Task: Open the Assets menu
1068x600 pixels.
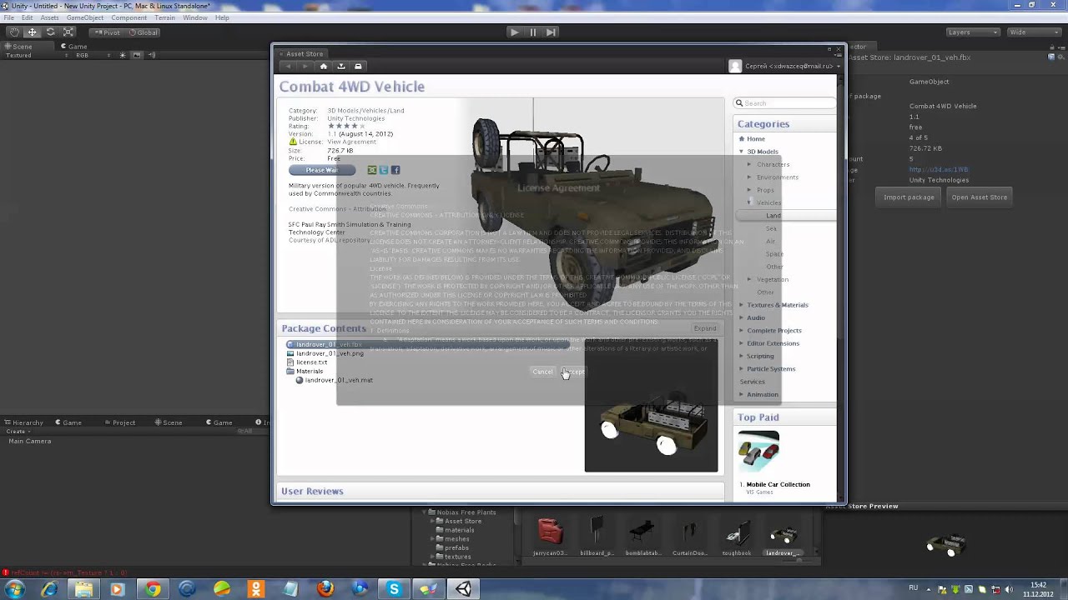Action: pos(49,17)
